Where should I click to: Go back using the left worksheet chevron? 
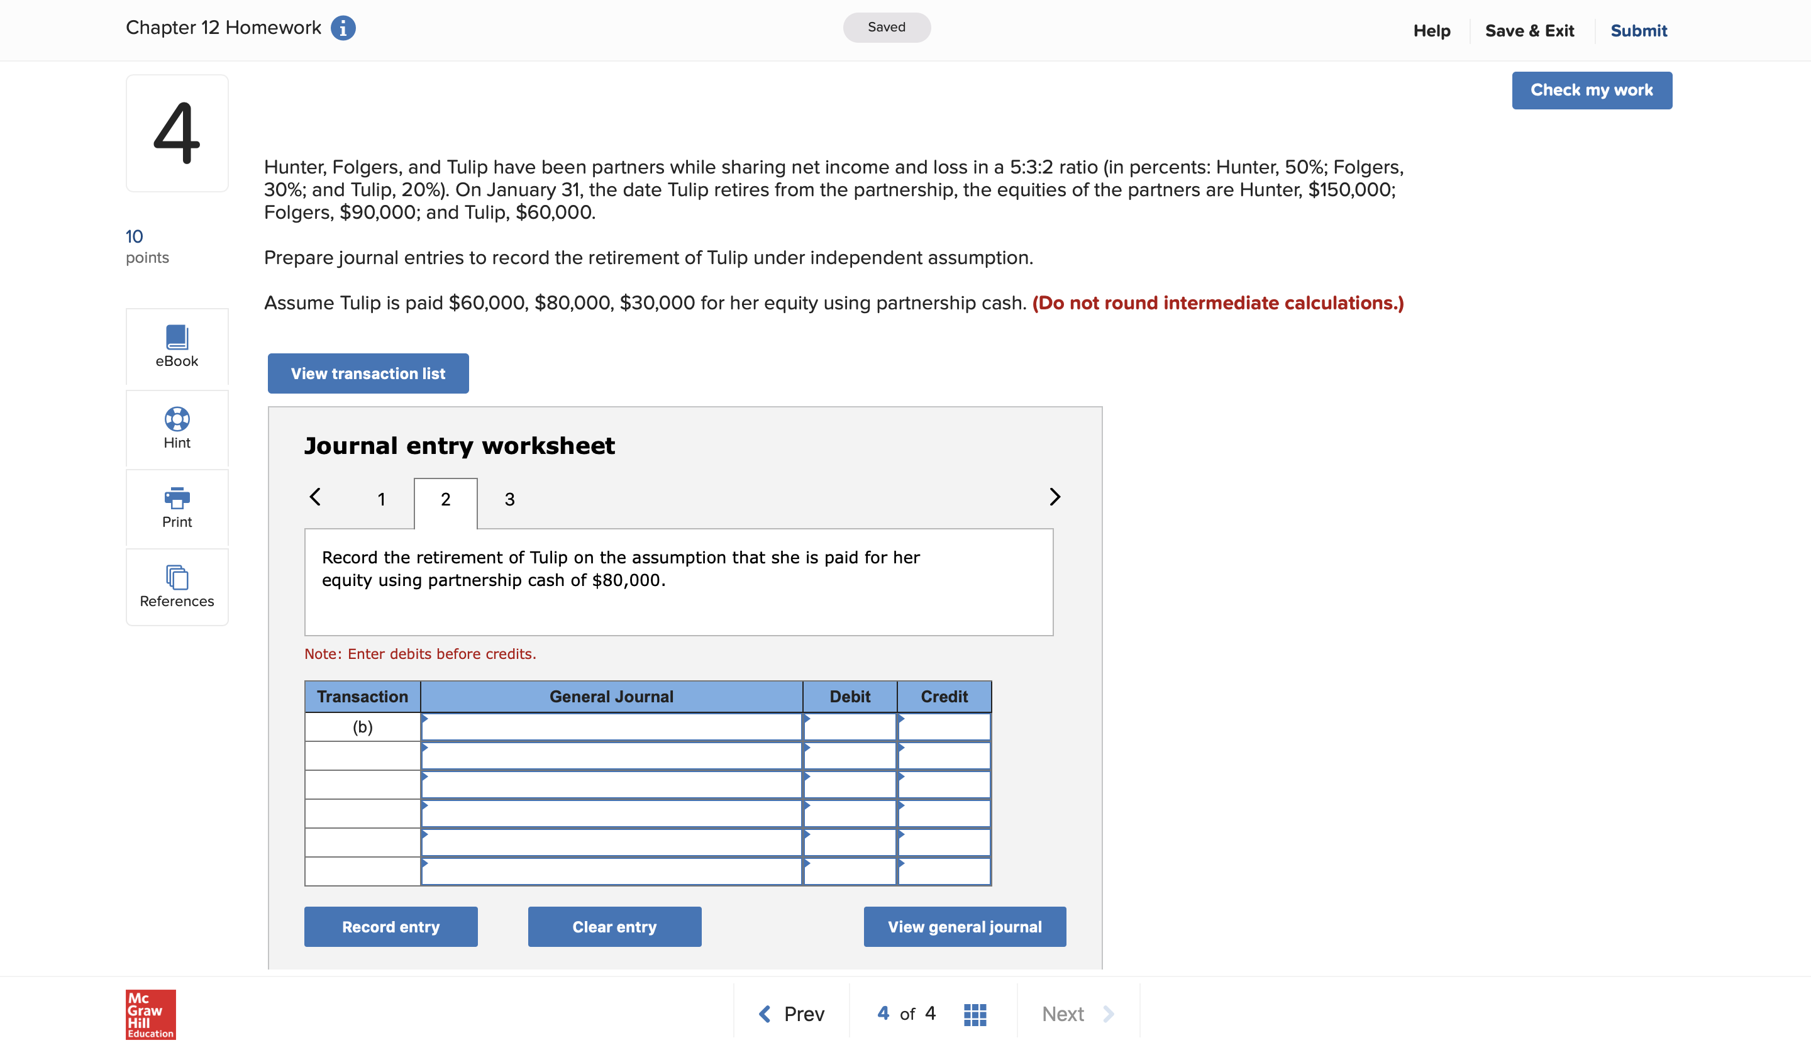pyautogui.click(x=315, y=497)
